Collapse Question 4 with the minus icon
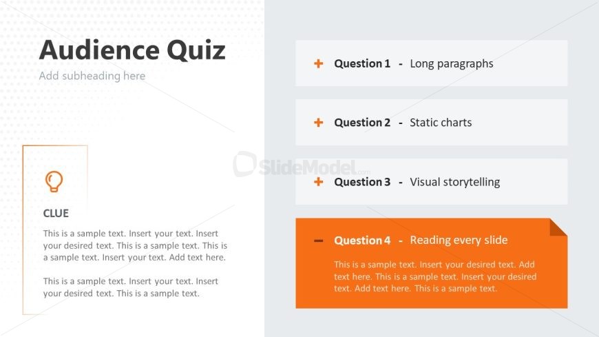599x337 pixels. coord(319,241)
